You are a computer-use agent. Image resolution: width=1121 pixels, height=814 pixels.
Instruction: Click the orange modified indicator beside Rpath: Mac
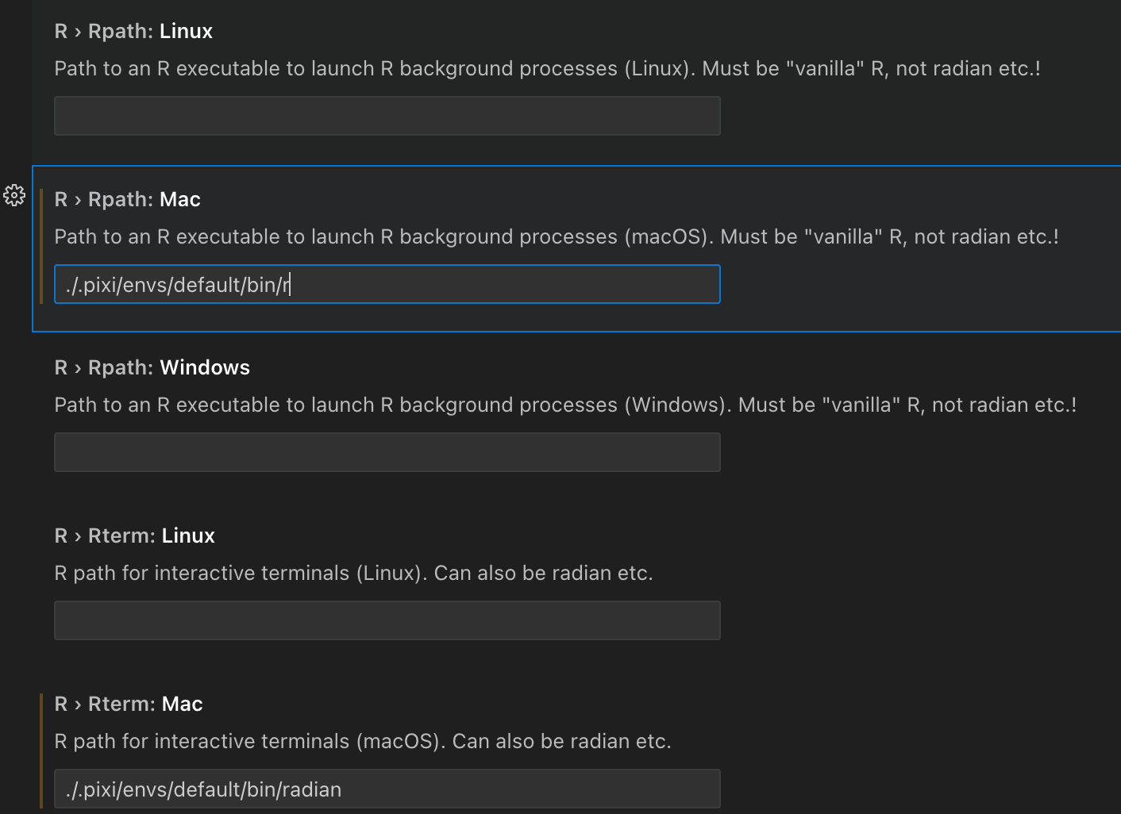(x=41, y=246)
